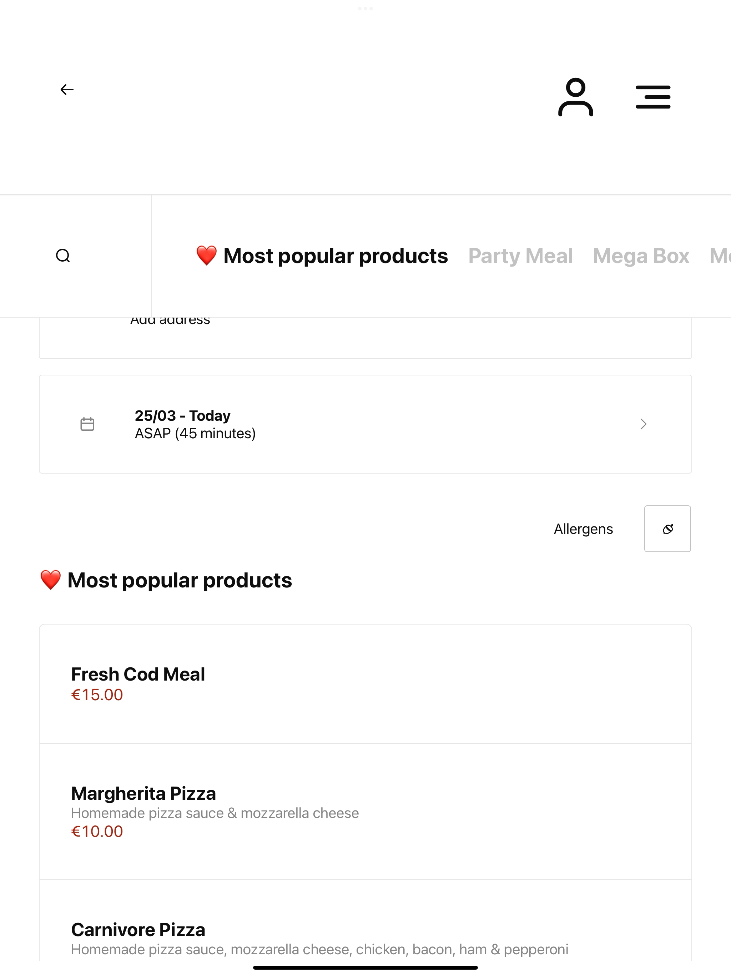Open the user account profile icon
Viewport: 731px width, 975px height.
pos(575,97)
